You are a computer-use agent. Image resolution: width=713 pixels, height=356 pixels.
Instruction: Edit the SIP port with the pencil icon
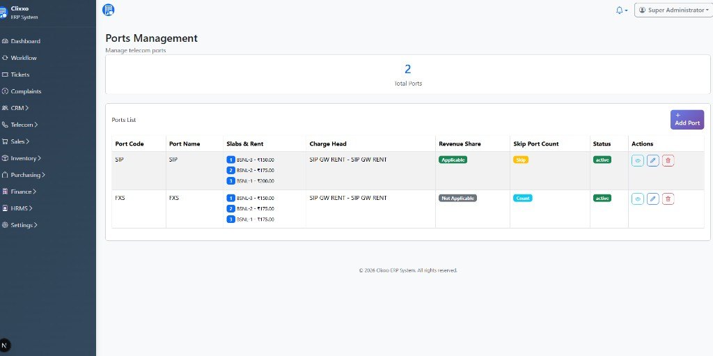[x=653, y=160]
